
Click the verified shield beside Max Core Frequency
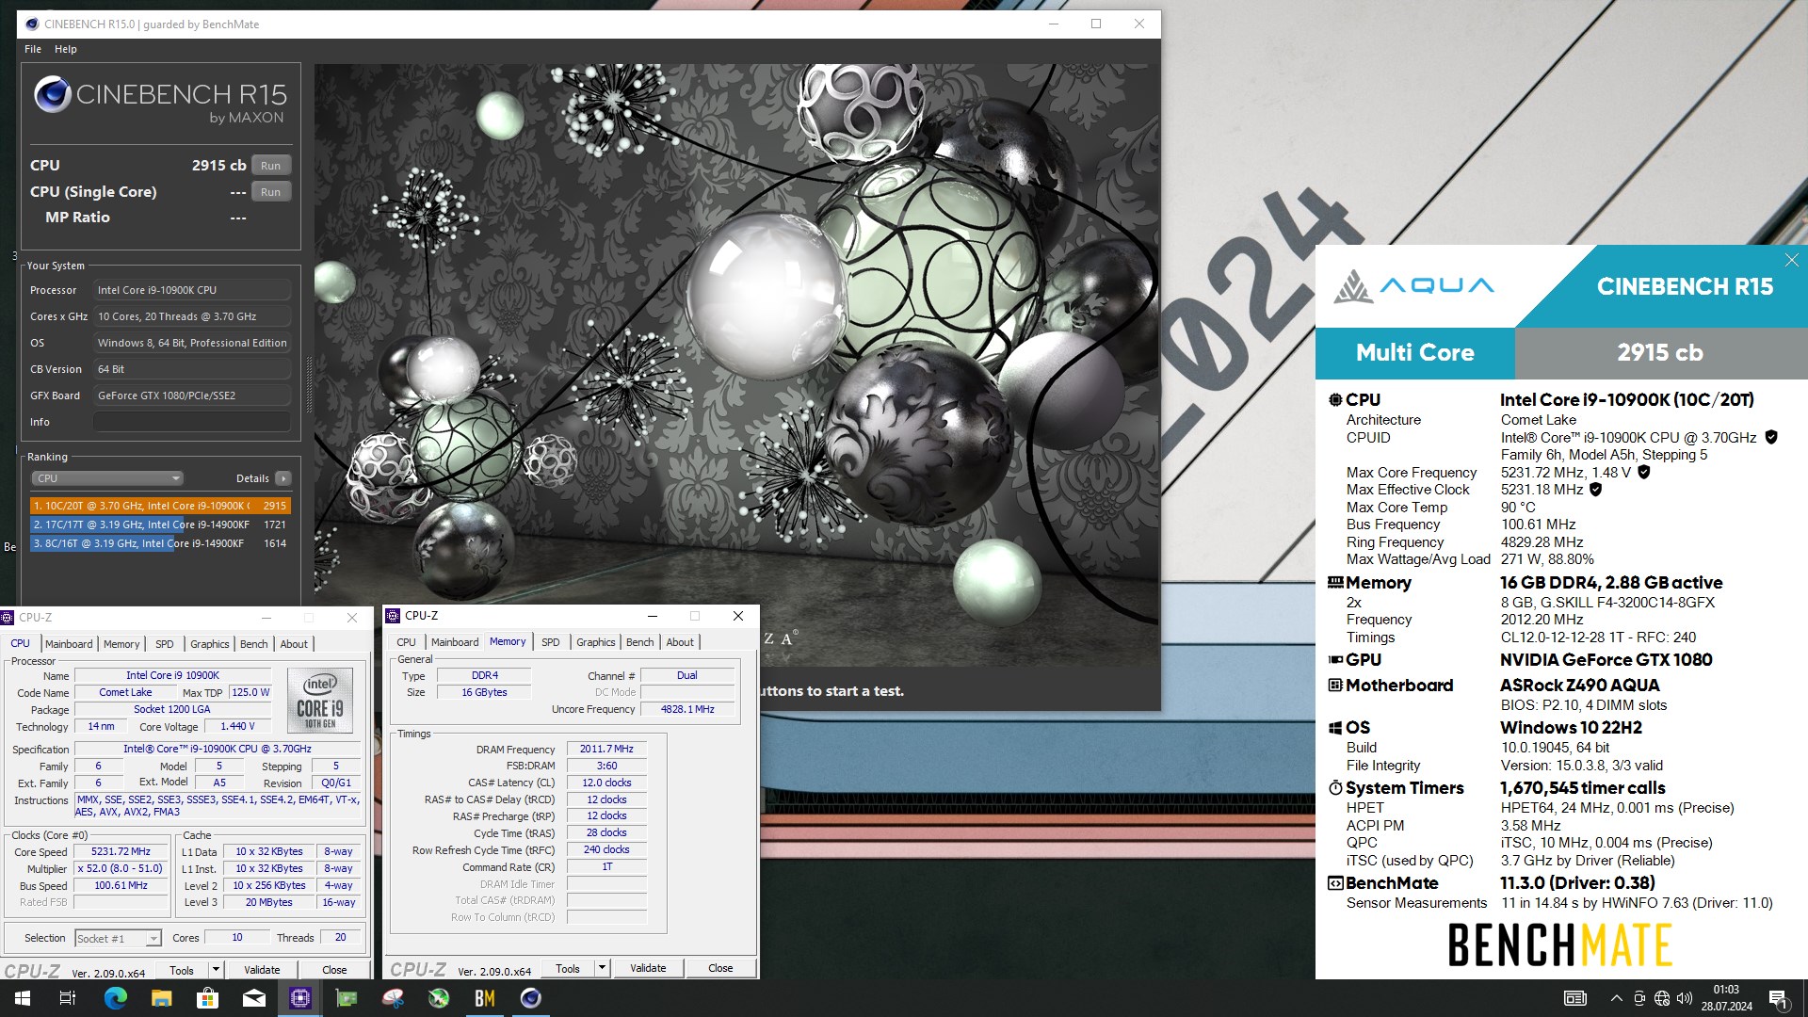(x=1644, y=472)
